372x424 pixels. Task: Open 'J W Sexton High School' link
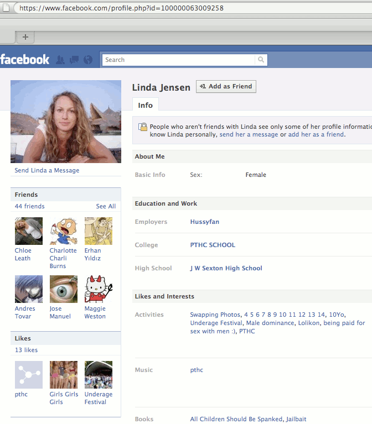[226, 268]
